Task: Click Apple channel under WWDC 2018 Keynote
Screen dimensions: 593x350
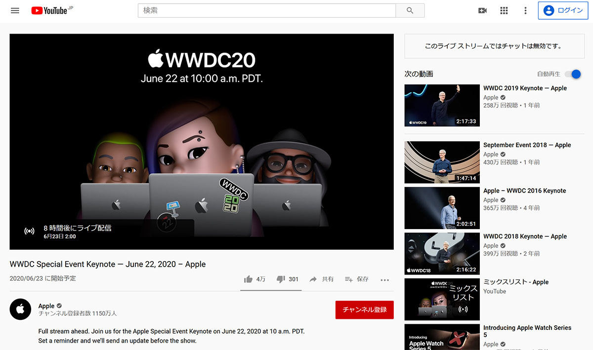Action: pyautogui.click(x=491, y=246)
